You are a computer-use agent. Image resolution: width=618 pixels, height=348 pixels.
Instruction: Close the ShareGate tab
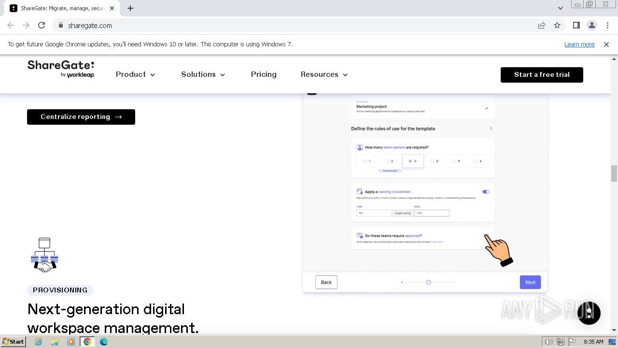pyautogui.click(x=112, y=8)
